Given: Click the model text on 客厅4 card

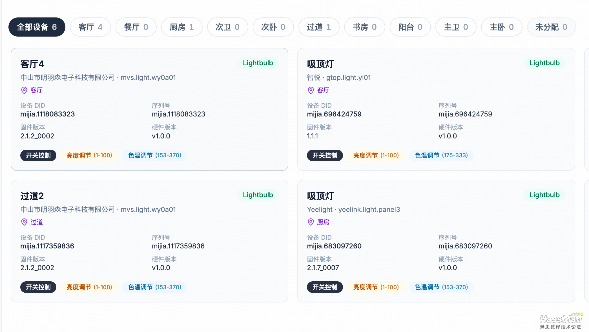Looking at the screenshot, I should [x=98, y=78].
